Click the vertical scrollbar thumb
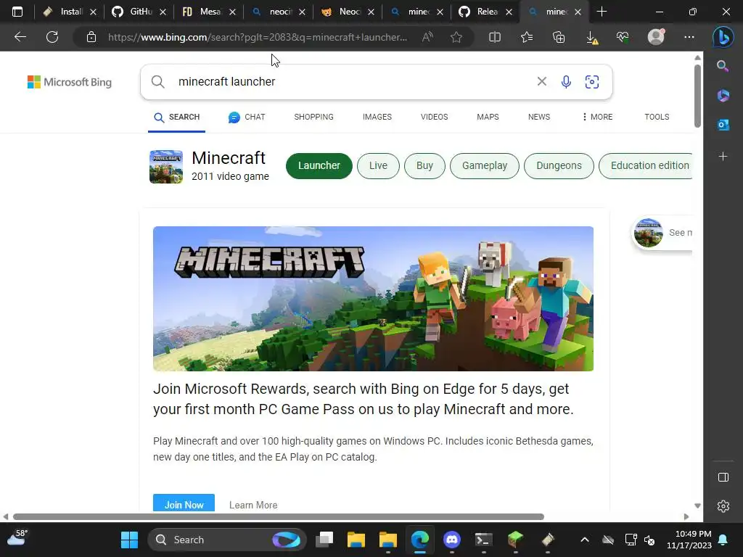The height and width of the screenshot is (557, 743). click(x=697, y=96)
